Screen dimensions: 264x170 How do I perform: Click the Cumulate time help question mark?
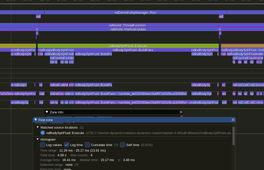click(x=116, y=145)
